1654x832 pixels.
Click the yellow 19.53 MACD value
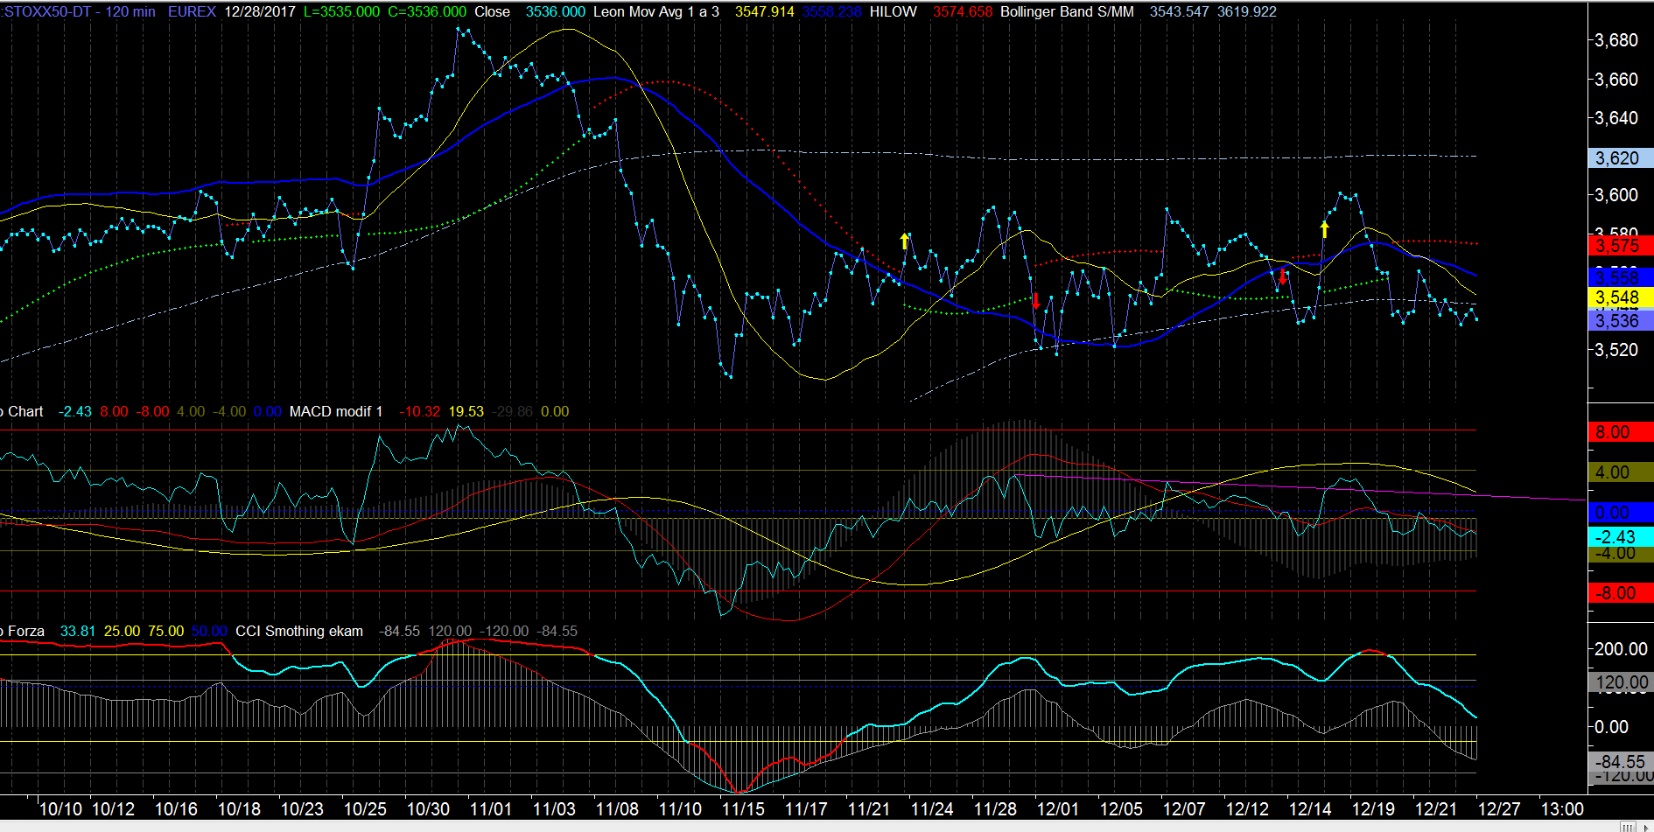point(466,411)
